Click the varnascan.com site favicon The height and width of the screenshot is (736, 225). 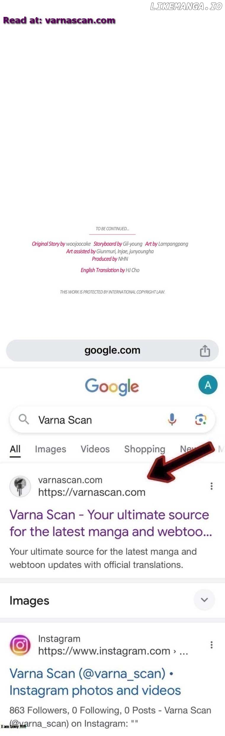[20, 486]
